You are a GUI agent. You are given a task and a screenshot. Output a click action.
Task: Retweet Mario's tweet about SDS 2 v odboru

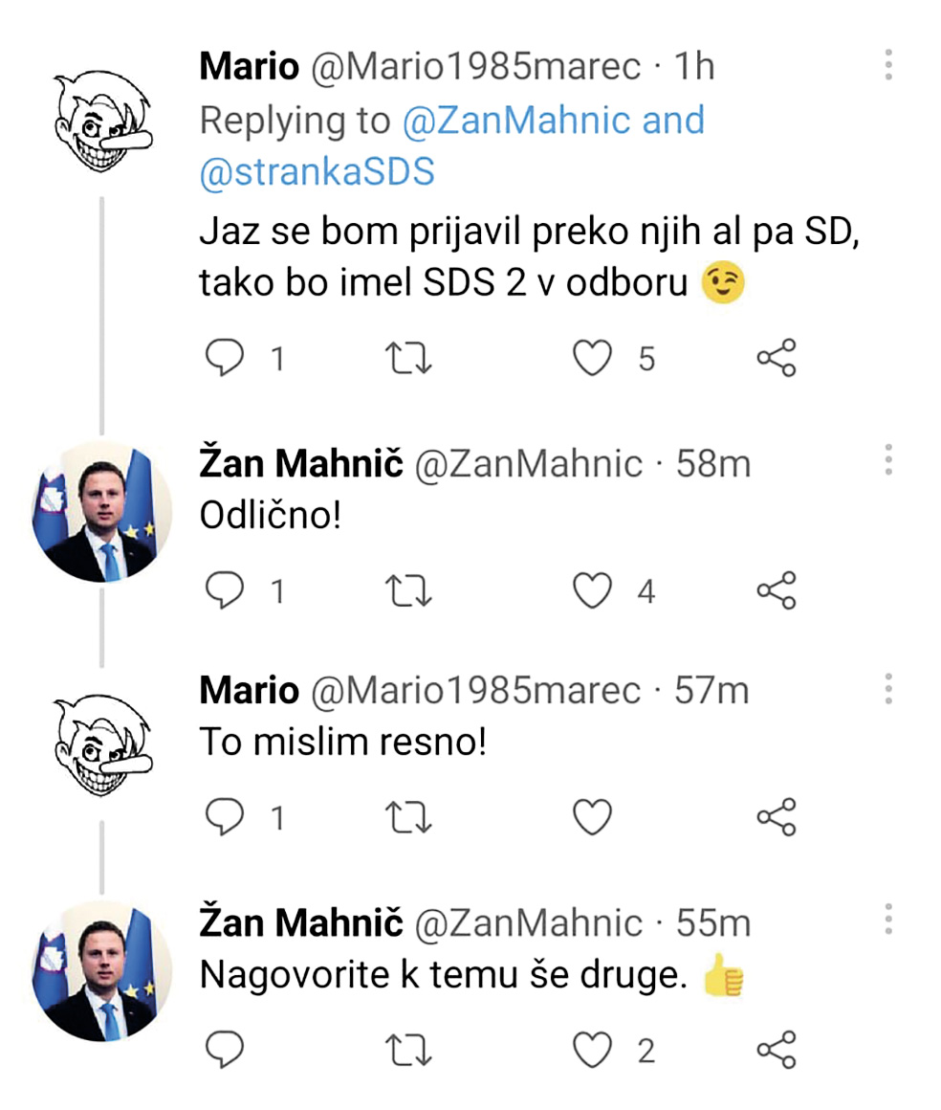point(409,358)
